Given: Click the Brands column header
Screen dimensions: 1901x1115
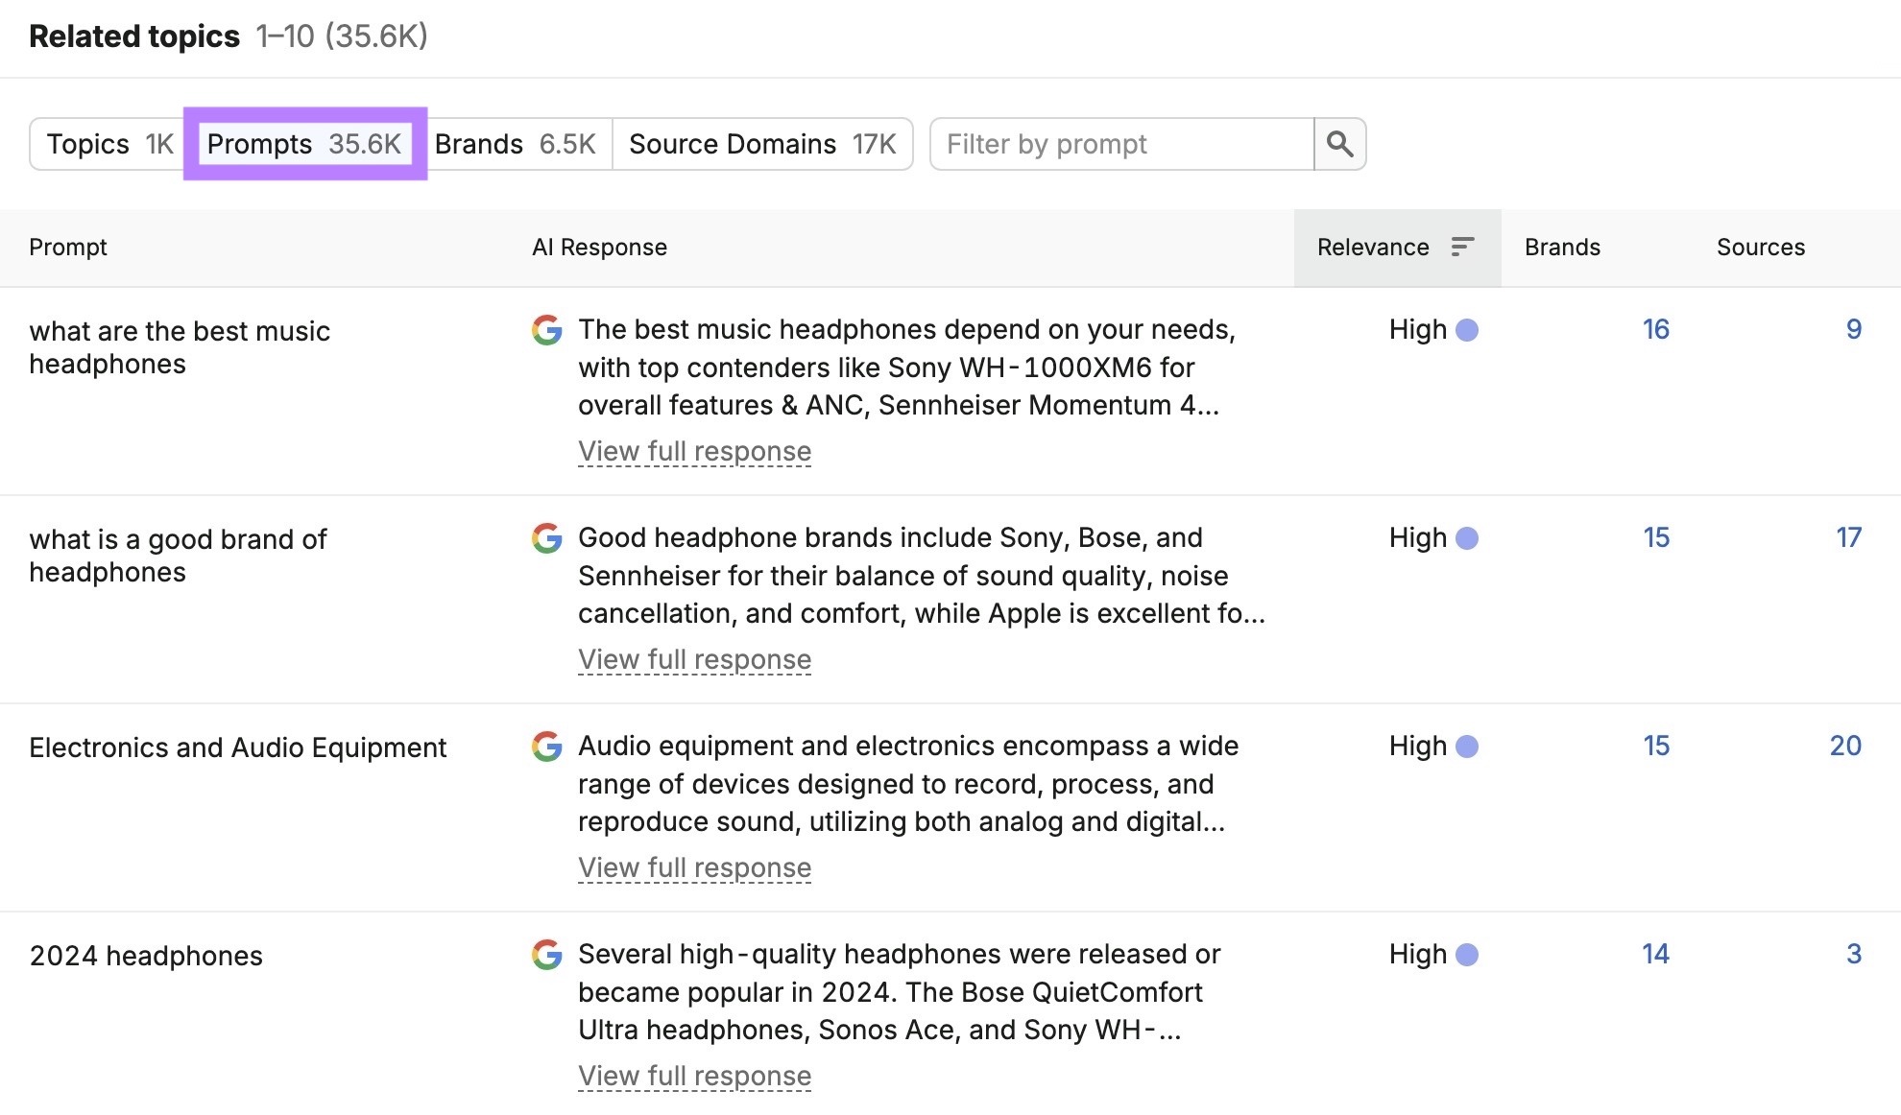Looking at the screenshot, I should pyautogui.click(x=1562, y=248).
